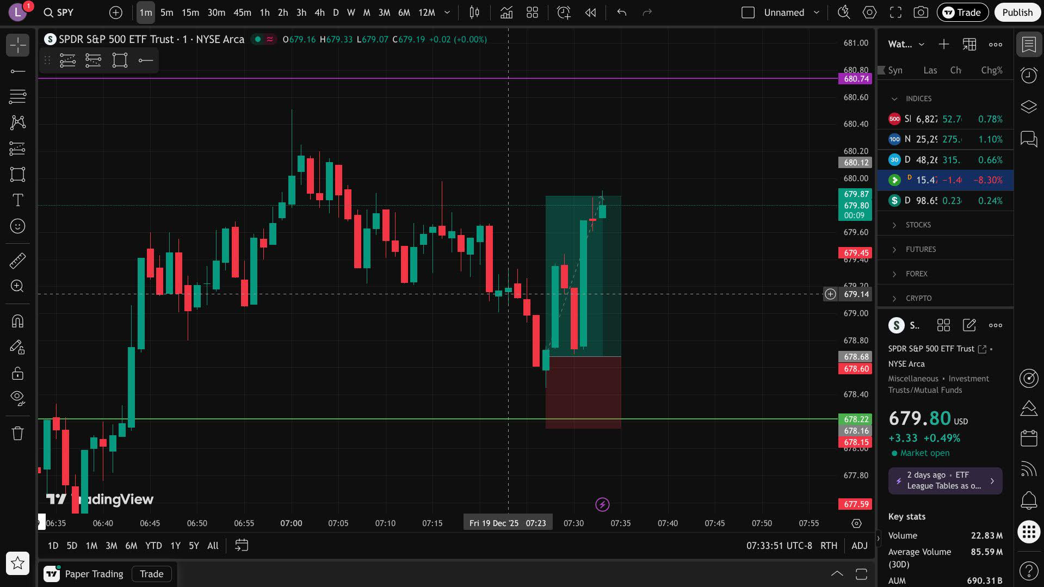Open go-to-date calendar icon
1044x587 pixels.
point(242,546)
